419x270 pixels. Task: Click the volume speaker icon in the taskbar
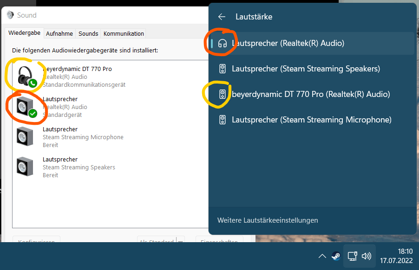pyautogui.click(x=367, y=256)
